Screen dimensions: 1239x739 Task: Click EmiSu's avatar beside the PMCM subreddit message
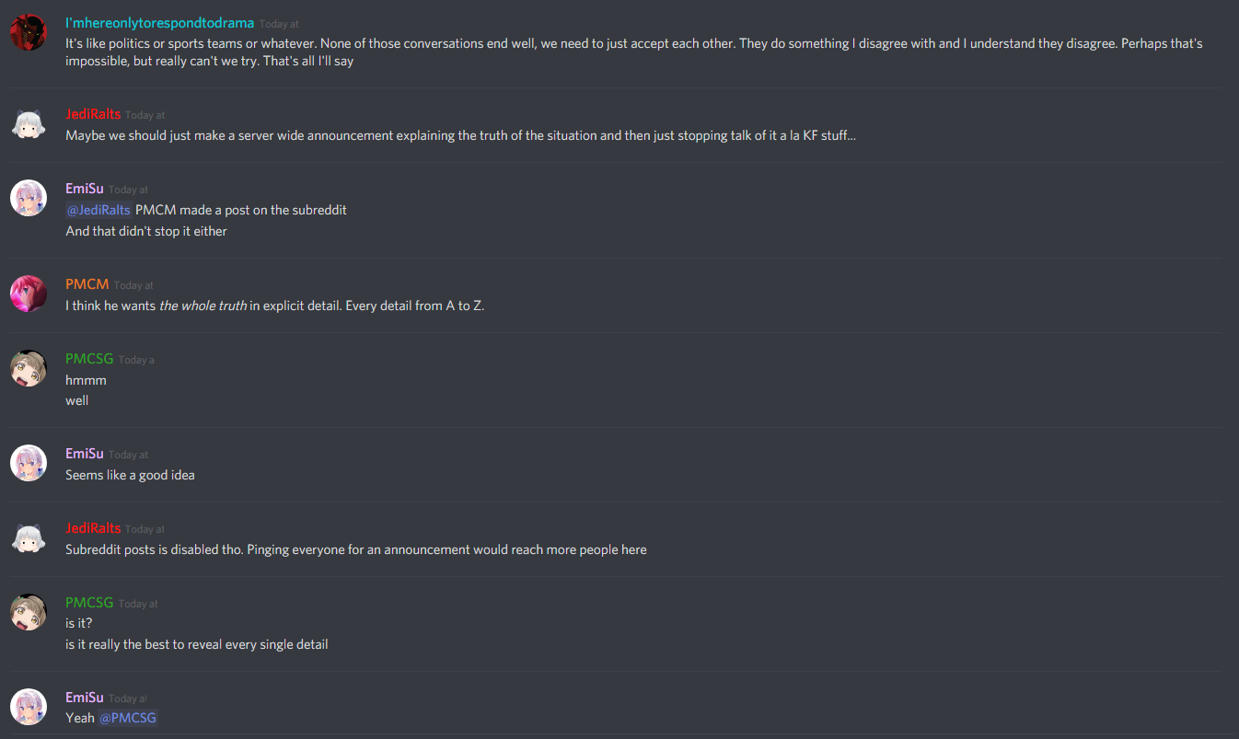[29, 199]
